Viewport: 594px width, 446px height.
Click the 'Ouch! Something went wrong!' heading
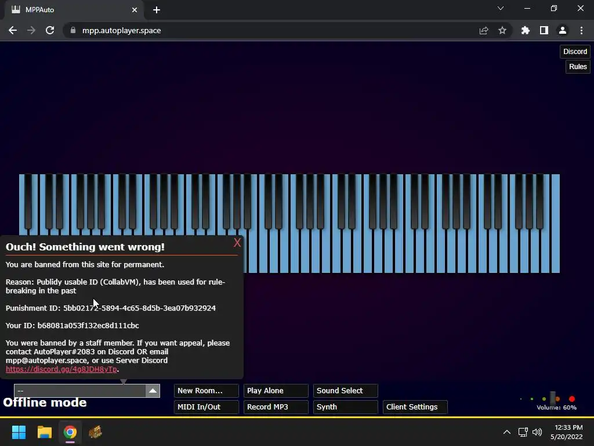coord(85,247)
